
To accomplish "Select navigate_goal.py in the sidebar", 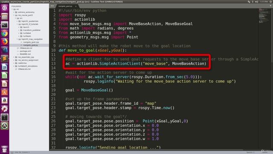I will click(x=30, y=45).
